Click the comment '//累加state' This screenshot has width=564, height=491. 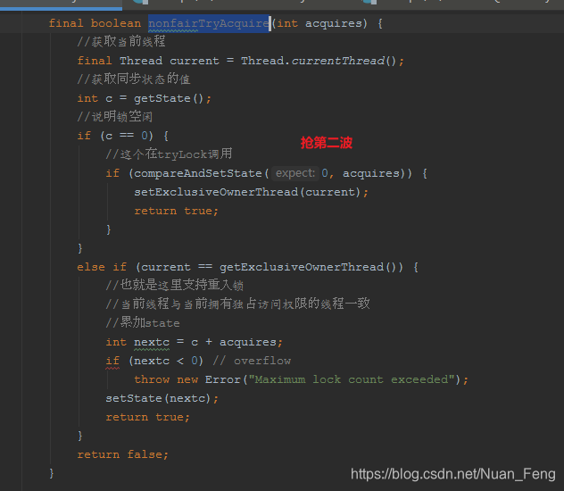143,322
